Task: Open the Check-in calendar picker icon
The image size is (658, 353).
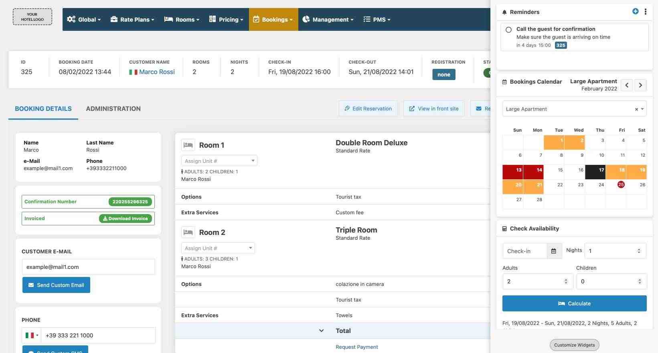Action: tap(554, 251)
